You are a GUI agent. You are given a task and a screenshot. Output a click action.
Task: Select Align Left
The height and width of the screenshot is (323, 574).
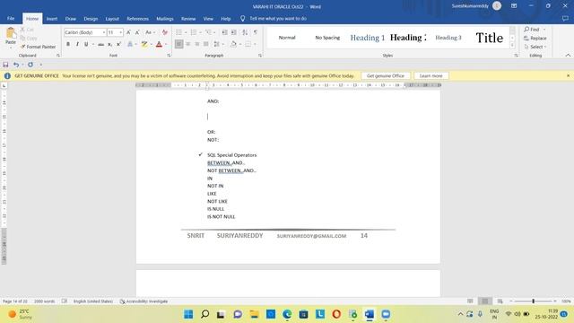pyautogui.click(x=178, y=44)
